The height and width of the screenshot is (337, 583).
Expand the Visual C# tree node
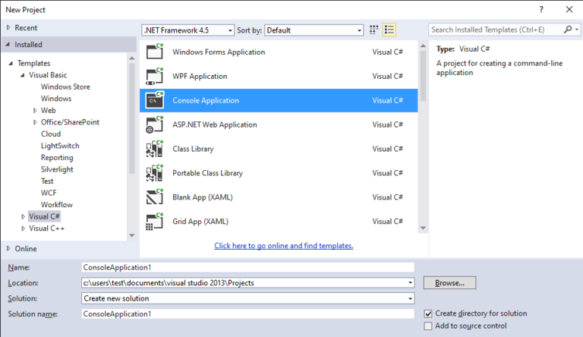(x=23, y=216)
